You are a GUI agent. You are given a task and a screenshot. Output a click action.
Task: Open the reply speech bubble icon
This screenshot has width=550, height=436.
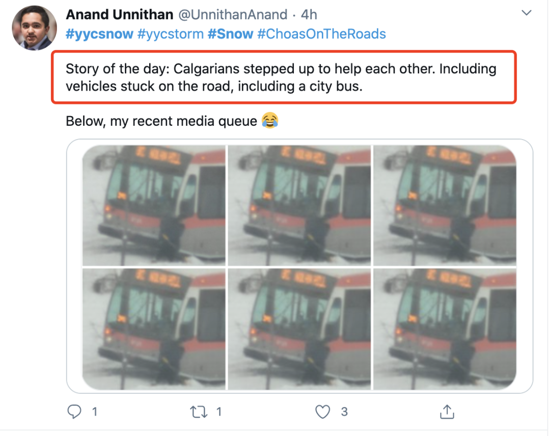point(74,412)
